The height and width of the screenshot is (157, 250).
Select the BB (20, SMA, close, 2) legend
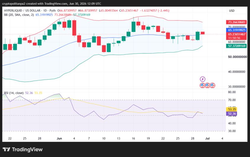pos(19,15)
